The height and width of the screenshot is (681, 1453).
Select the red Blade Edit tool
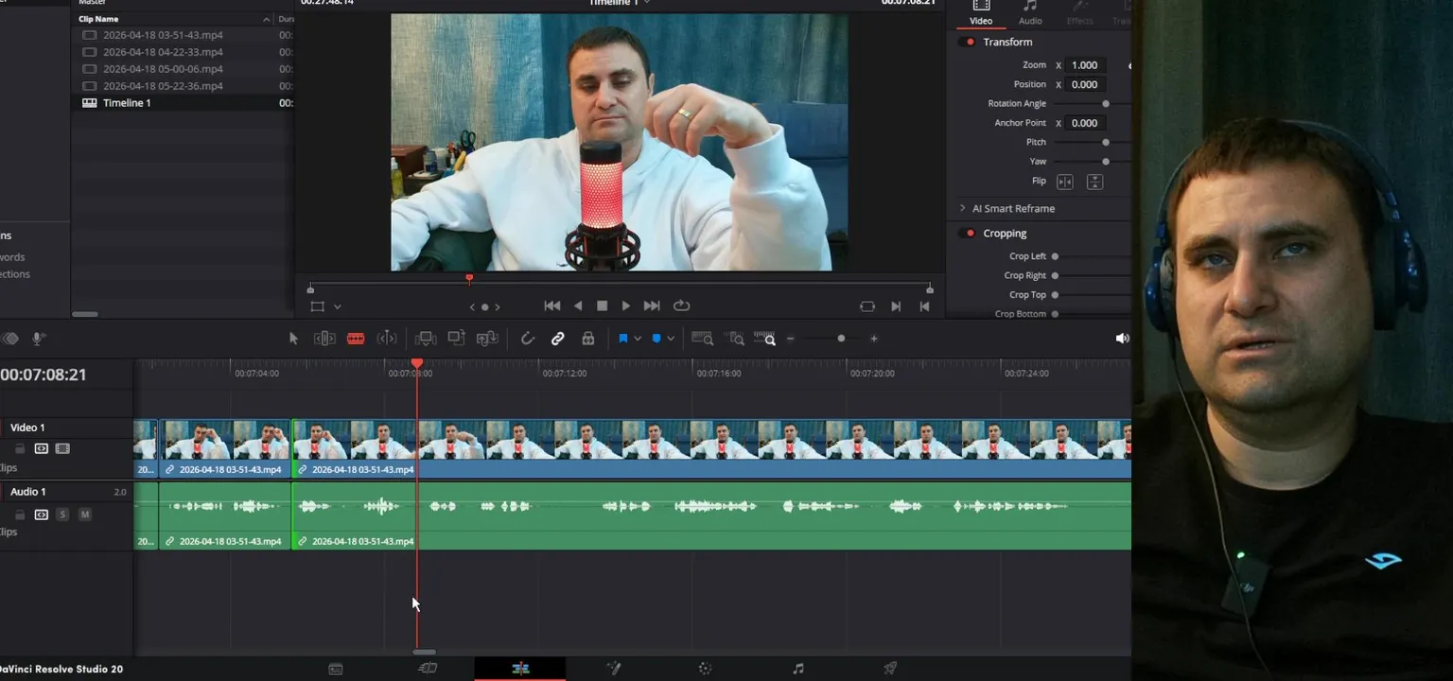[356, 339]
